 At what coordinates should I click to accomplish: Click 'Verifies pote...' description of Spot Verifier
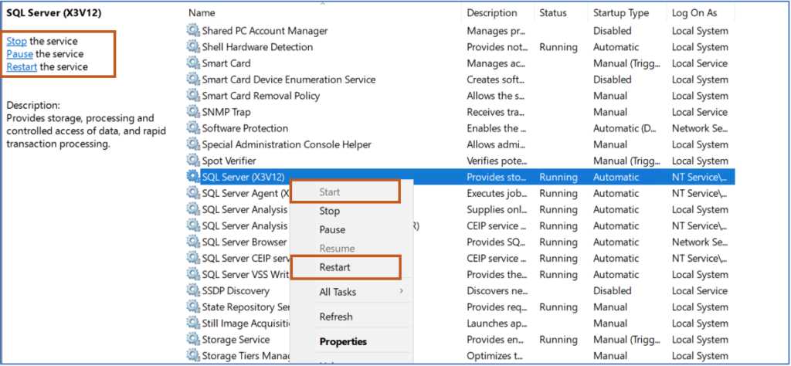tap(497, 161)
